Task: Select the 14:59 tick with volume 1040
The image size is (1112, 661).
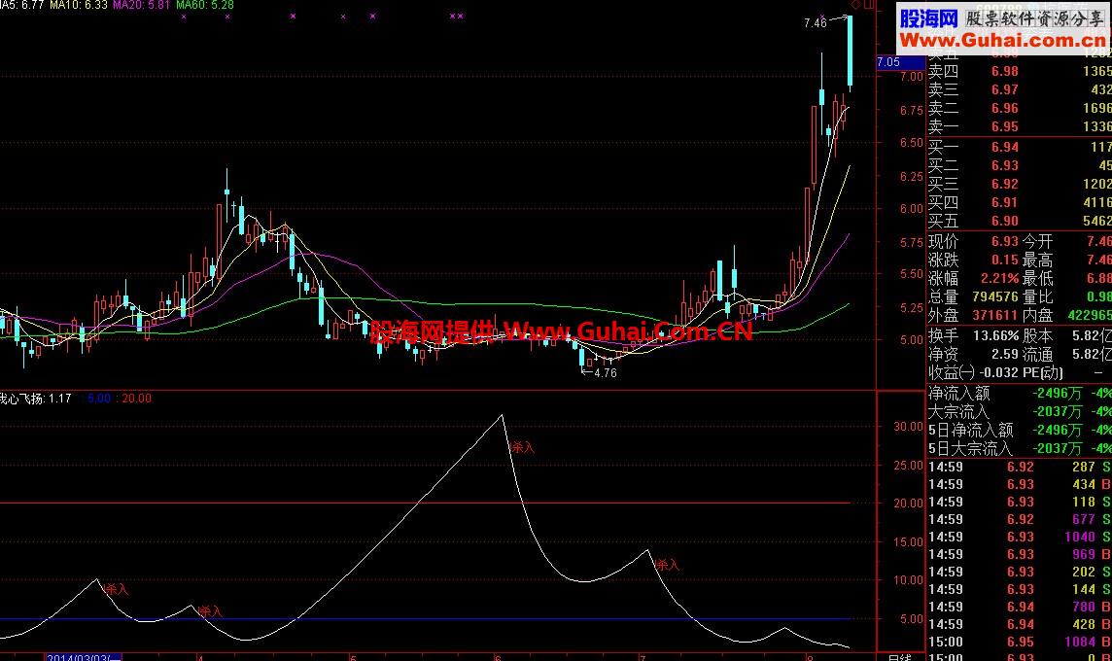Action: (1020, 537)
